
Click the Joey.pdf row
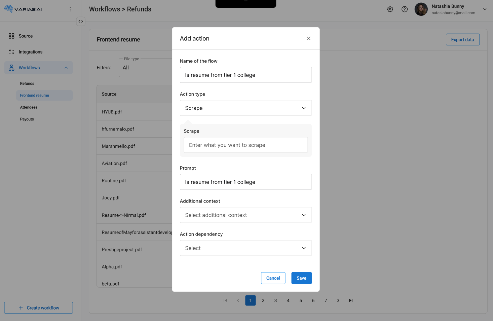[135, 198]
